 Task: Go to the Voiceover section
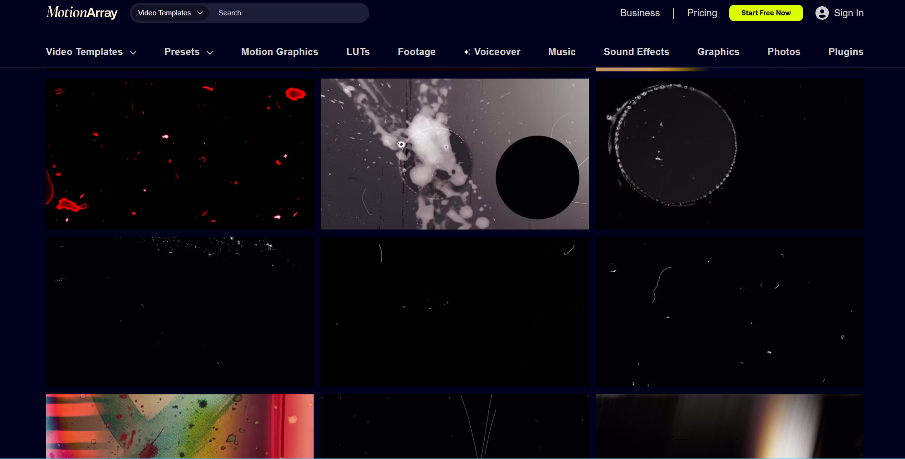click(497, 52)
